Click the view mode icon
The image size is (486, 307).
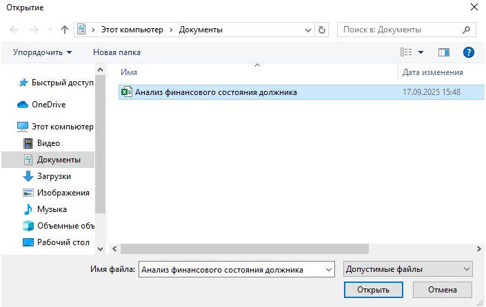tap(406, 52)
